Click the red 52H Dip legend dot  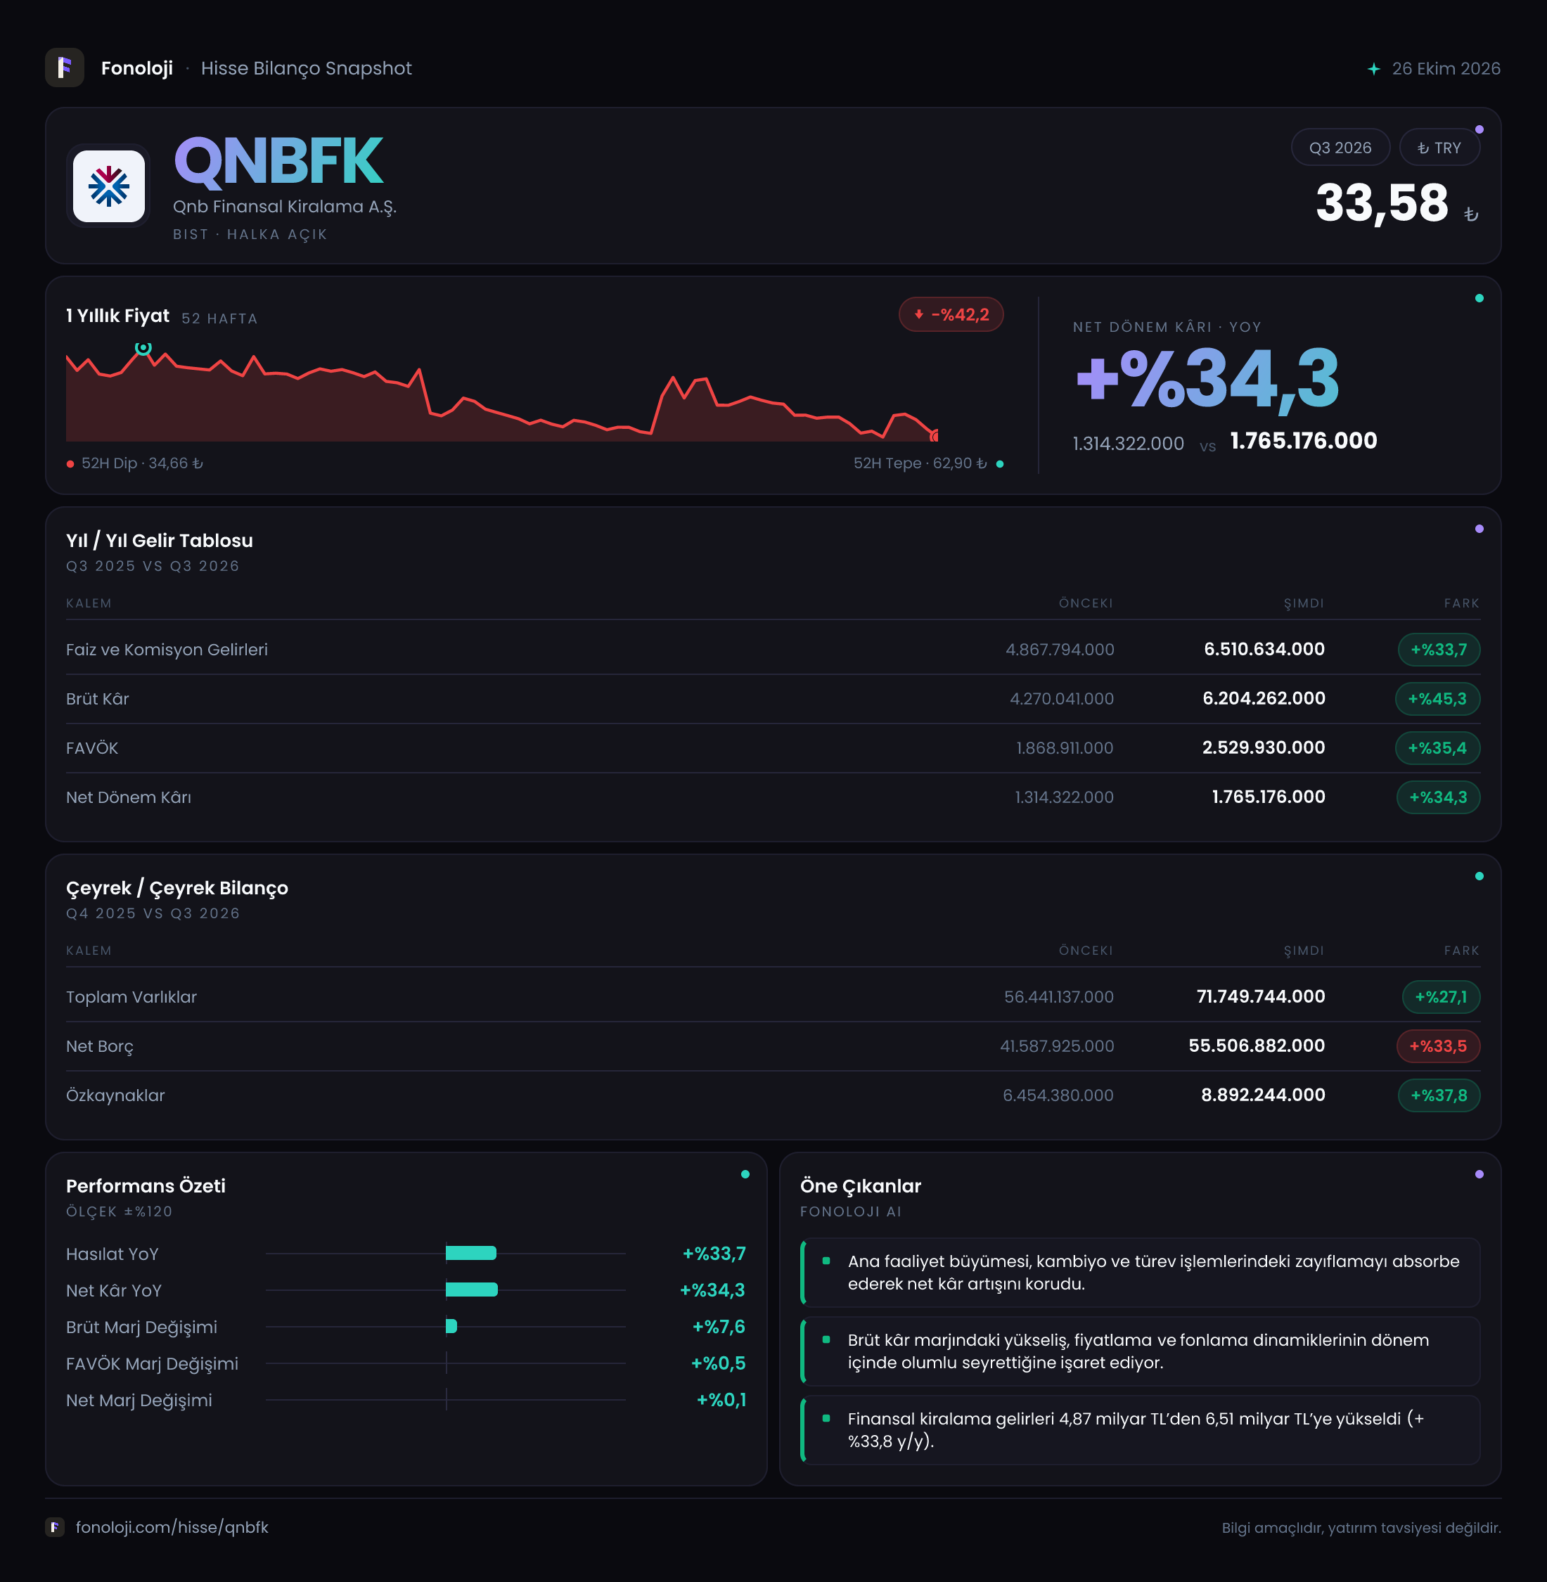71,464
